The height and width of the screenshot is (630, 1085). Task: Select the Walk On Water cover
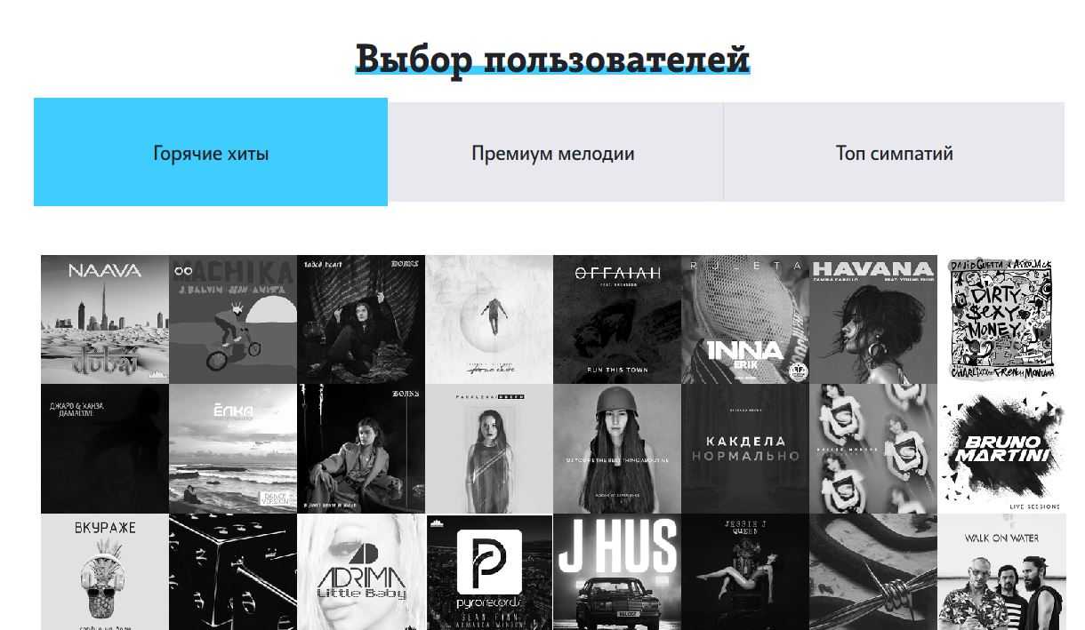coord(1001,571)
